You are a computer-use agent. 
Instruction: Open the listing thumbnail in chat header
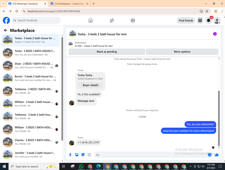[x=72, y=34]
